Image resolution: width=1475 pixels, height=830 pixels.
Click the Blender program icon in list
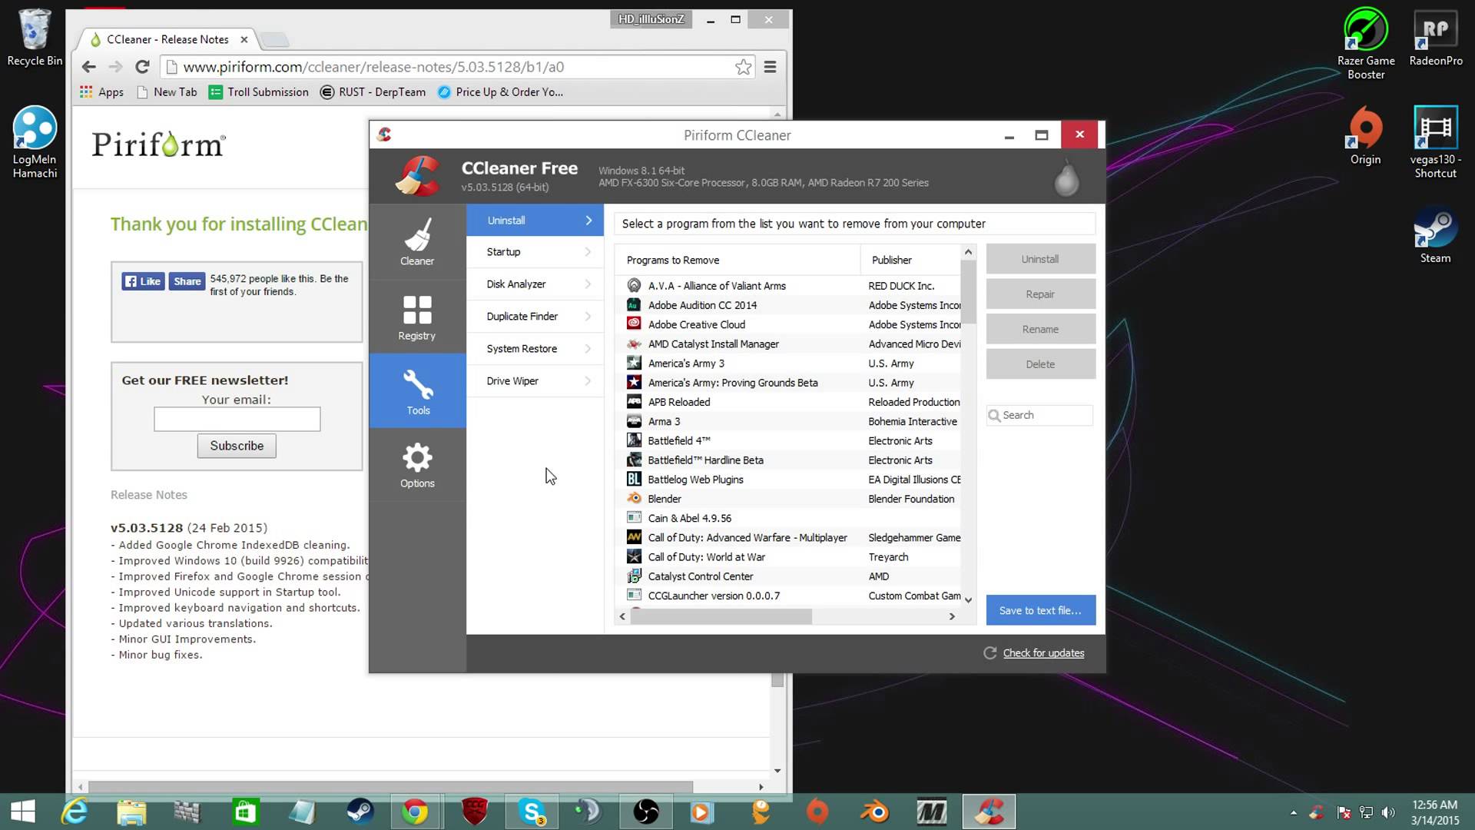634,498
